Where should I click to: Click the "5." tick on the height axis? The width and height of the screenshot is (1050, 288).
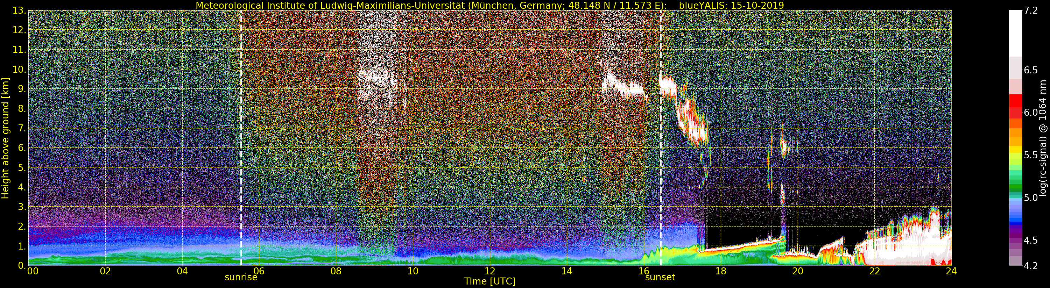pos(22,167)
